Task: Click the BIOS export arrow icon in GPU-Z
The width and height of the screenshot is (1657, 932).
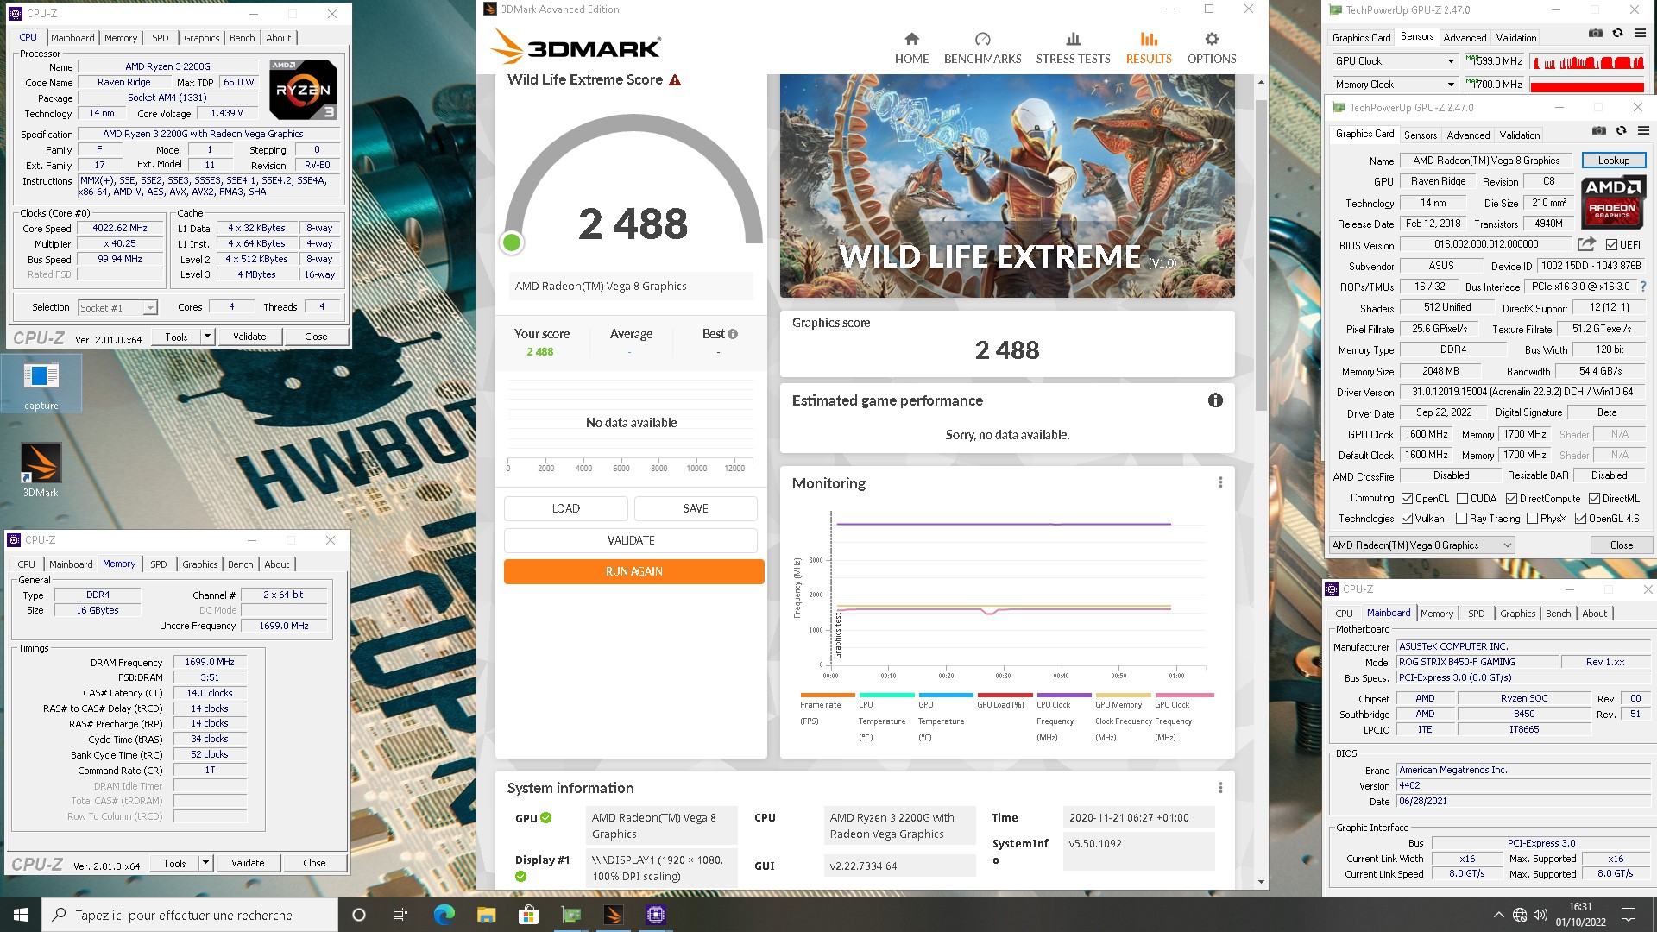Action: click(x=1586, y=244)
